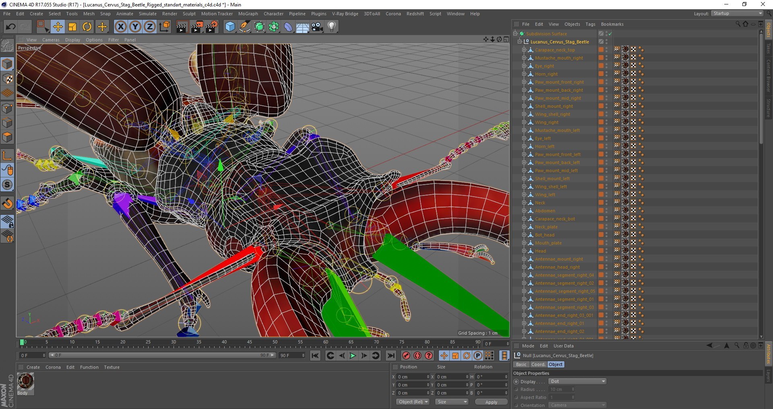This screenshot has height=409, width=773.
Task: Click the Snap enable S icon
Action: [x=8, y=185]
